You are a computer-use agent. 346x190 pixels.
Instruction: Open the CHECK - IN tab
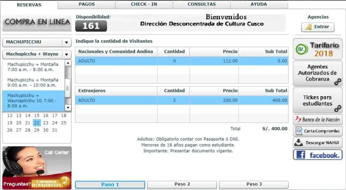click(144, 4)
